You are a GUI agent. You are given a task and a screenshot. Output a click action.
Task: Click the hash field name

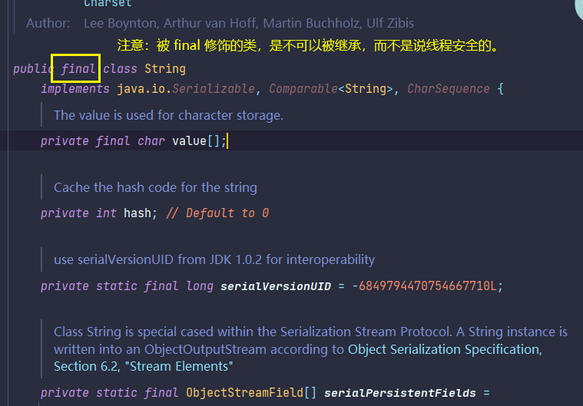(137, 213)
